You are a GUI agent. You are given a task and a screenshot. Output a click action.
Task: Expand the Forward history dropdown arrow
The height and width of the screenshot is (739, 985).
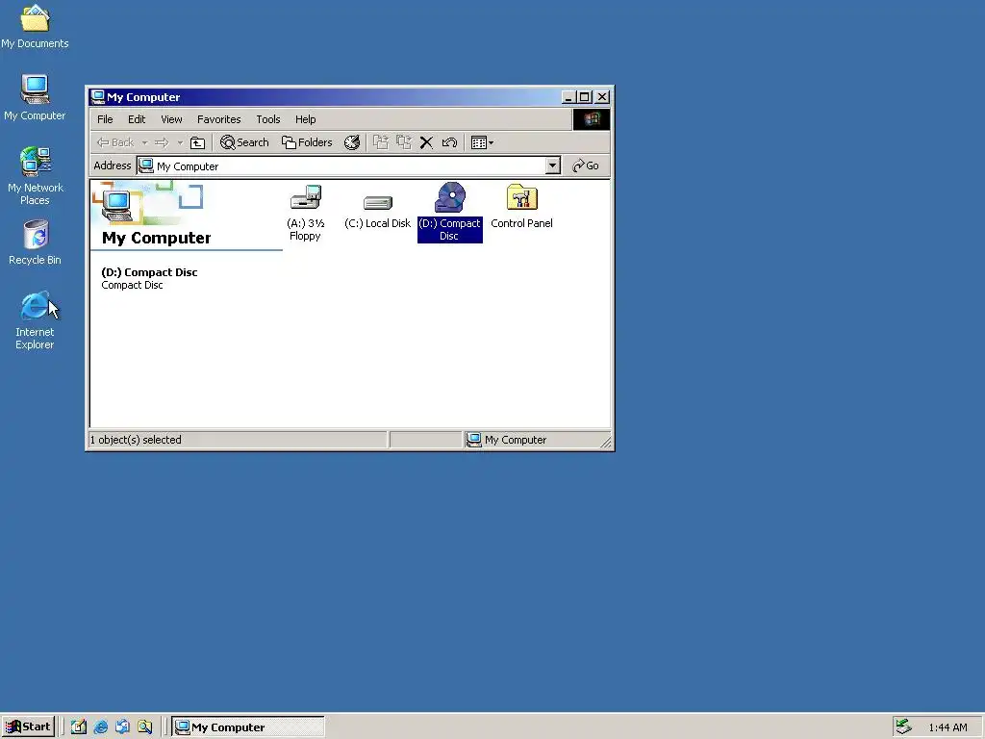coord(180,142)
